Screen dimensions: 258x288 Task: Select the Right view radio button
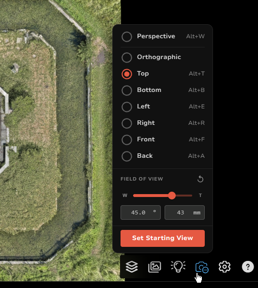[x=127, y=123]
